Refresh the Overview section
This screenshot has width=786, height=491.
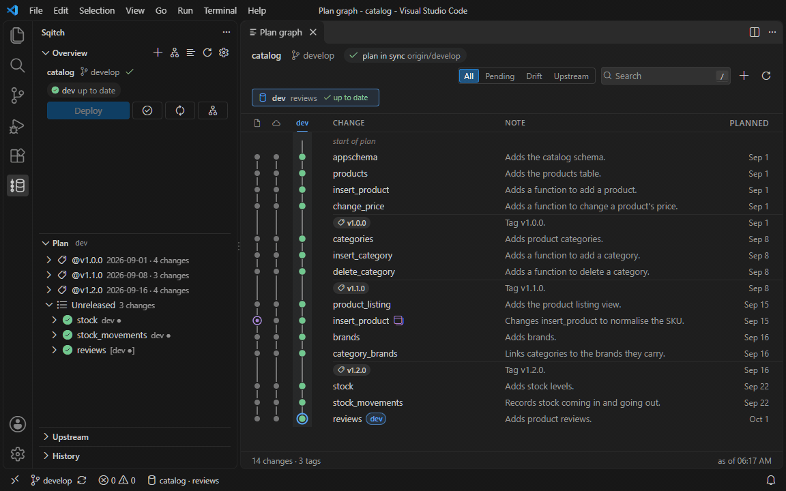[207, 53]
